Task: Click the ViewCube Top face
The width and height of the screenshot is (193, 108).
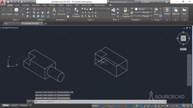Action: pos(183,38)
